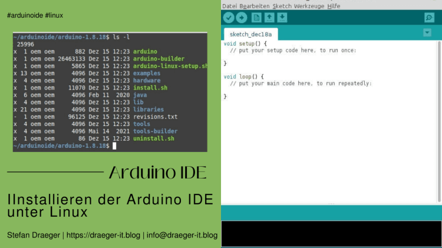Click the editor vertical scrollbar
This screenshot has height=248, width=442.
point(439,121)
